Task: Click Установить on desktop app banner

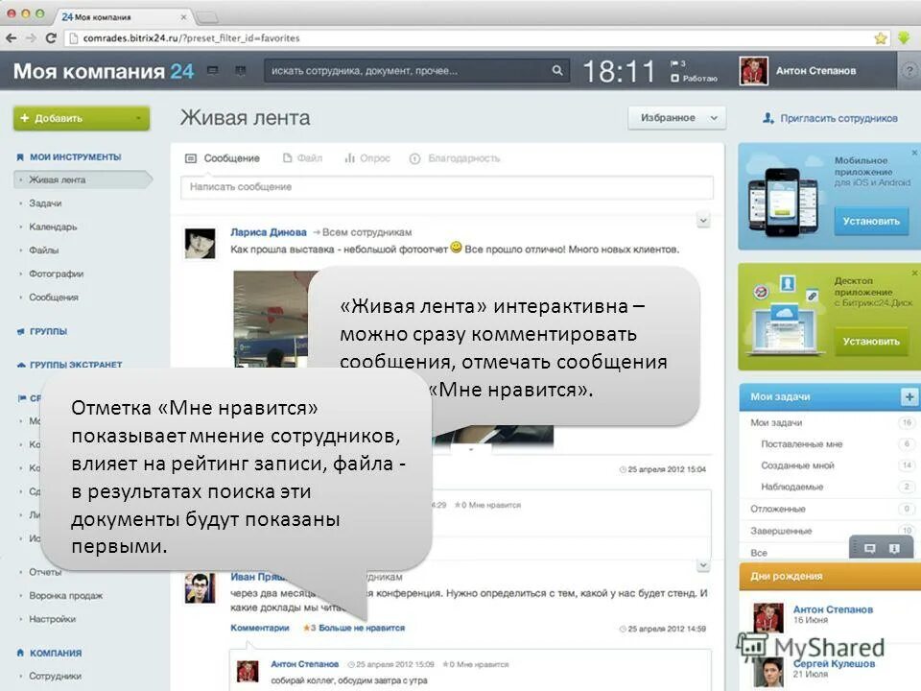Action: click(x=871, y=342)
